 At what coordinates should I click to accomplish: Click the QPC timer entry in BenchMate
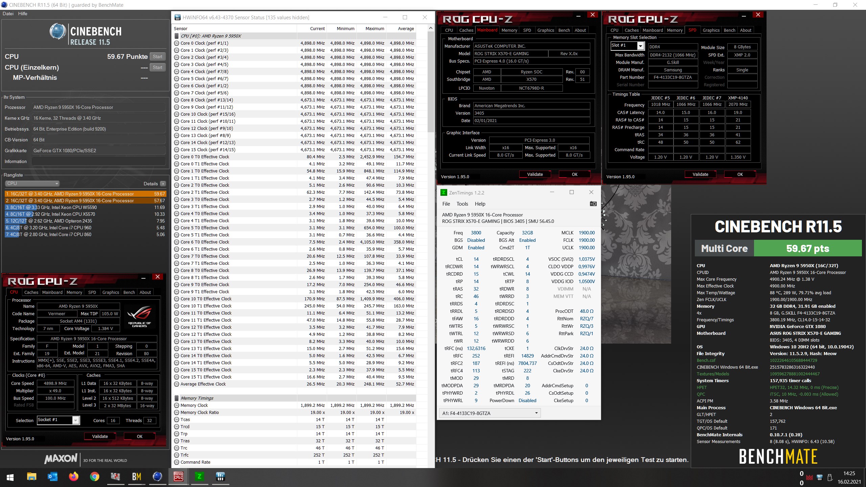[x=701, y=394]
